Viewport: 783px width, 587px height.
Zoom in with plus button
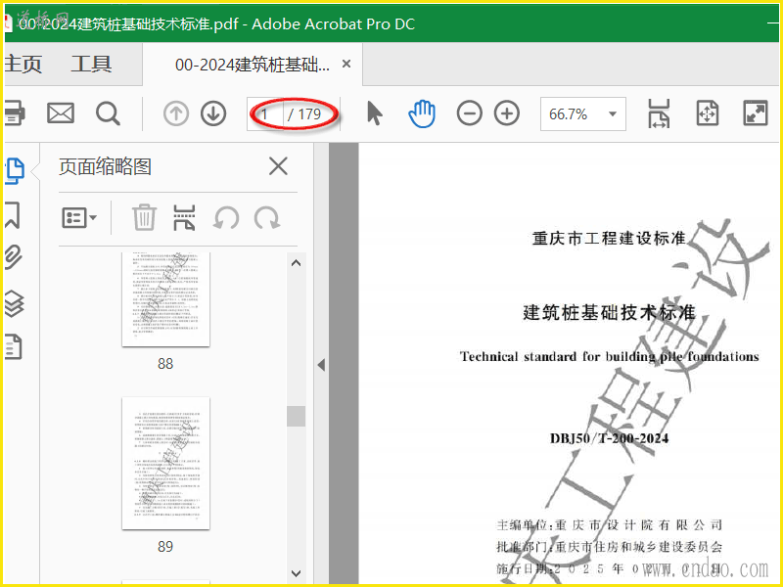pos(507,113)
